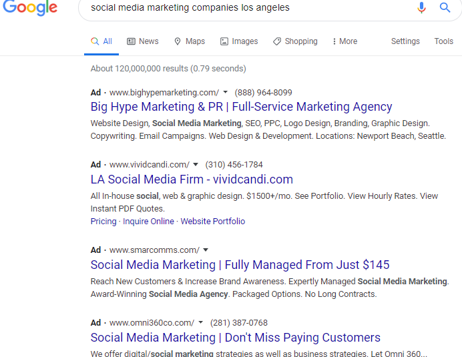
Task: Click phone number (888) 964-8099
Action: (x=264, y=93)
